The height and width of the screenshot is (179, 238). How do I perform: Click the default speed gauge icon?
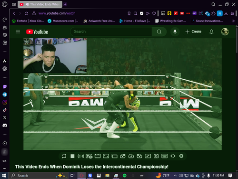point(131,156)
